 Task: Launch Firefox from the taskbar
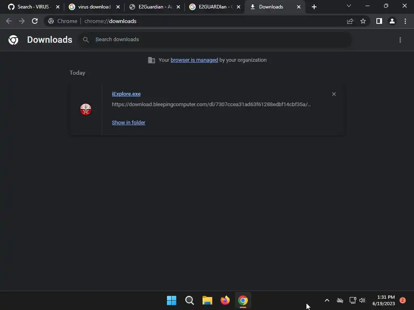coord(225,300)
